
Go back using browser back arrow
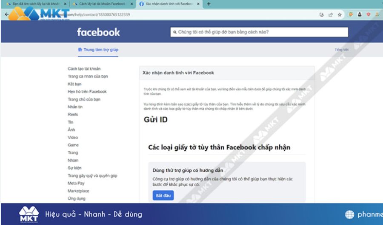coord(6,14)
